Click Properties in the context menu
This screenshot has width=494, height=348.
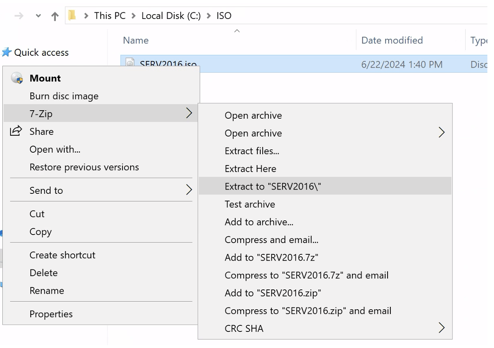[x=51, y=314]
